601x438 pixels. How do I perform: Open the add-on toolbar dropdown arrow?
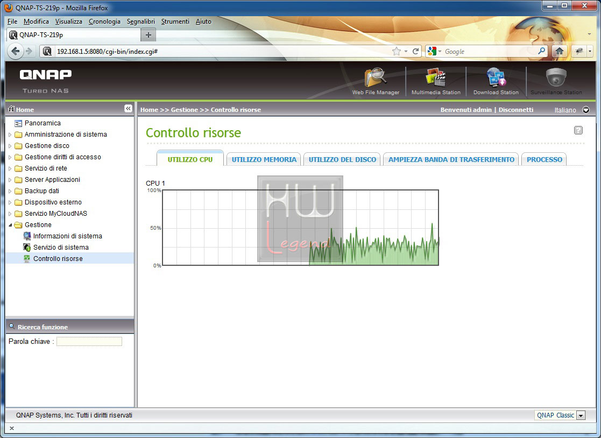pos(590,51)
